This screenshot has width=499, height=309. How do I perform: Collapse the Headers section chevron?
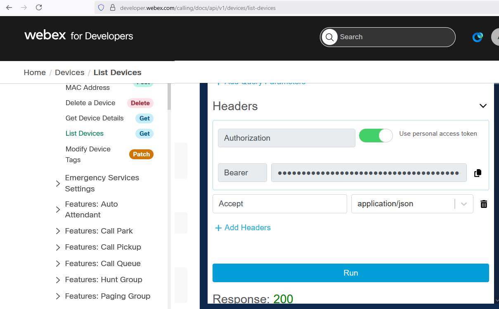483,106
